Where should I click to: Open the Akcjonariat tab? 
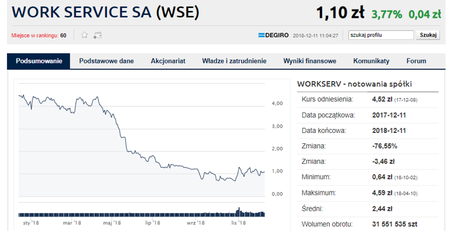pyautogui.click(x=168, y=61)
